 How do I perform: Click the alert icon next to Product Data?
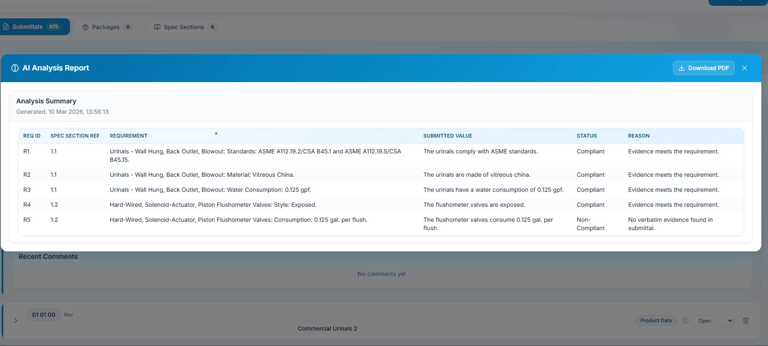click(x=685, y=321)
